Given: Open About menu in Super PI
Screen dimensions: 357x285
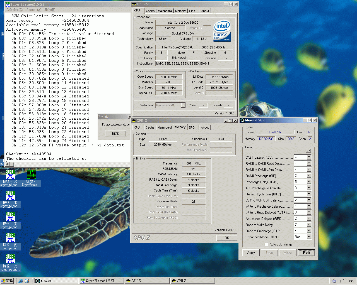Looking at the screenshot, I should click(34, 10).
